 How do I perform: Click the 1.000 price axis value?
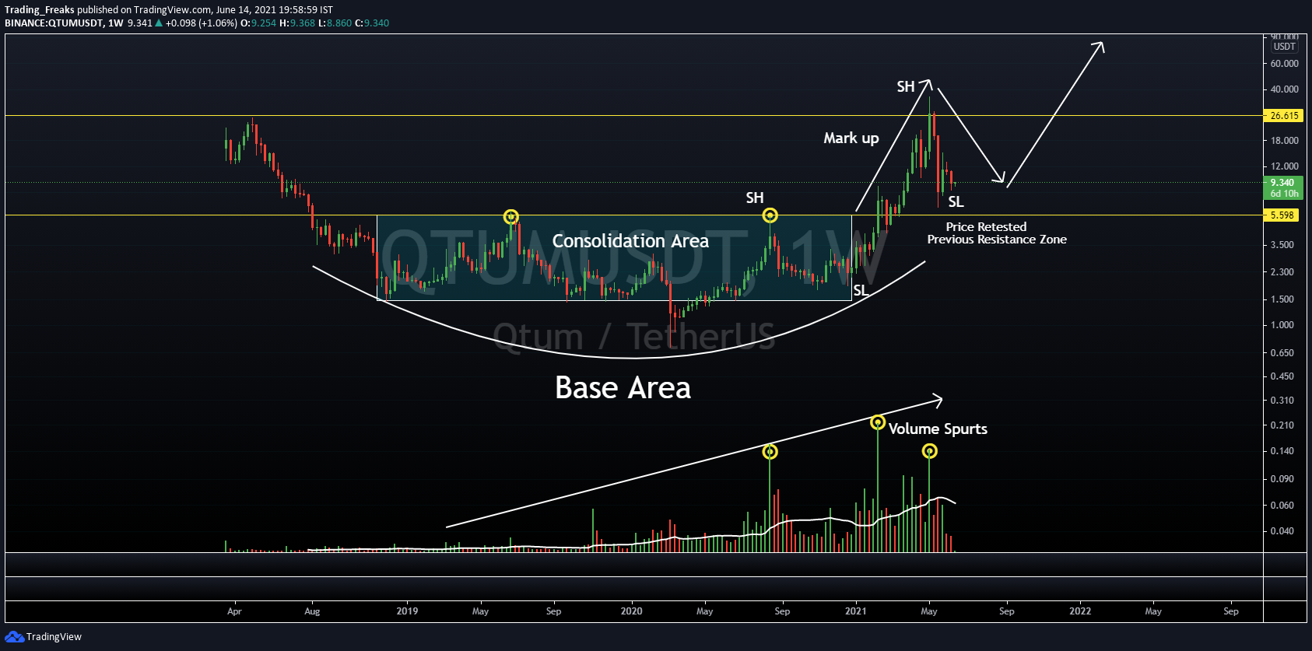[1282, 325]
